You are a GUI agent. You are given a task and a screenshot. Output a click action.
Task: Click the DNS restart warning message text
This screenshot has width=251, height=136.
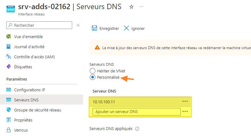tap(176, 48)
